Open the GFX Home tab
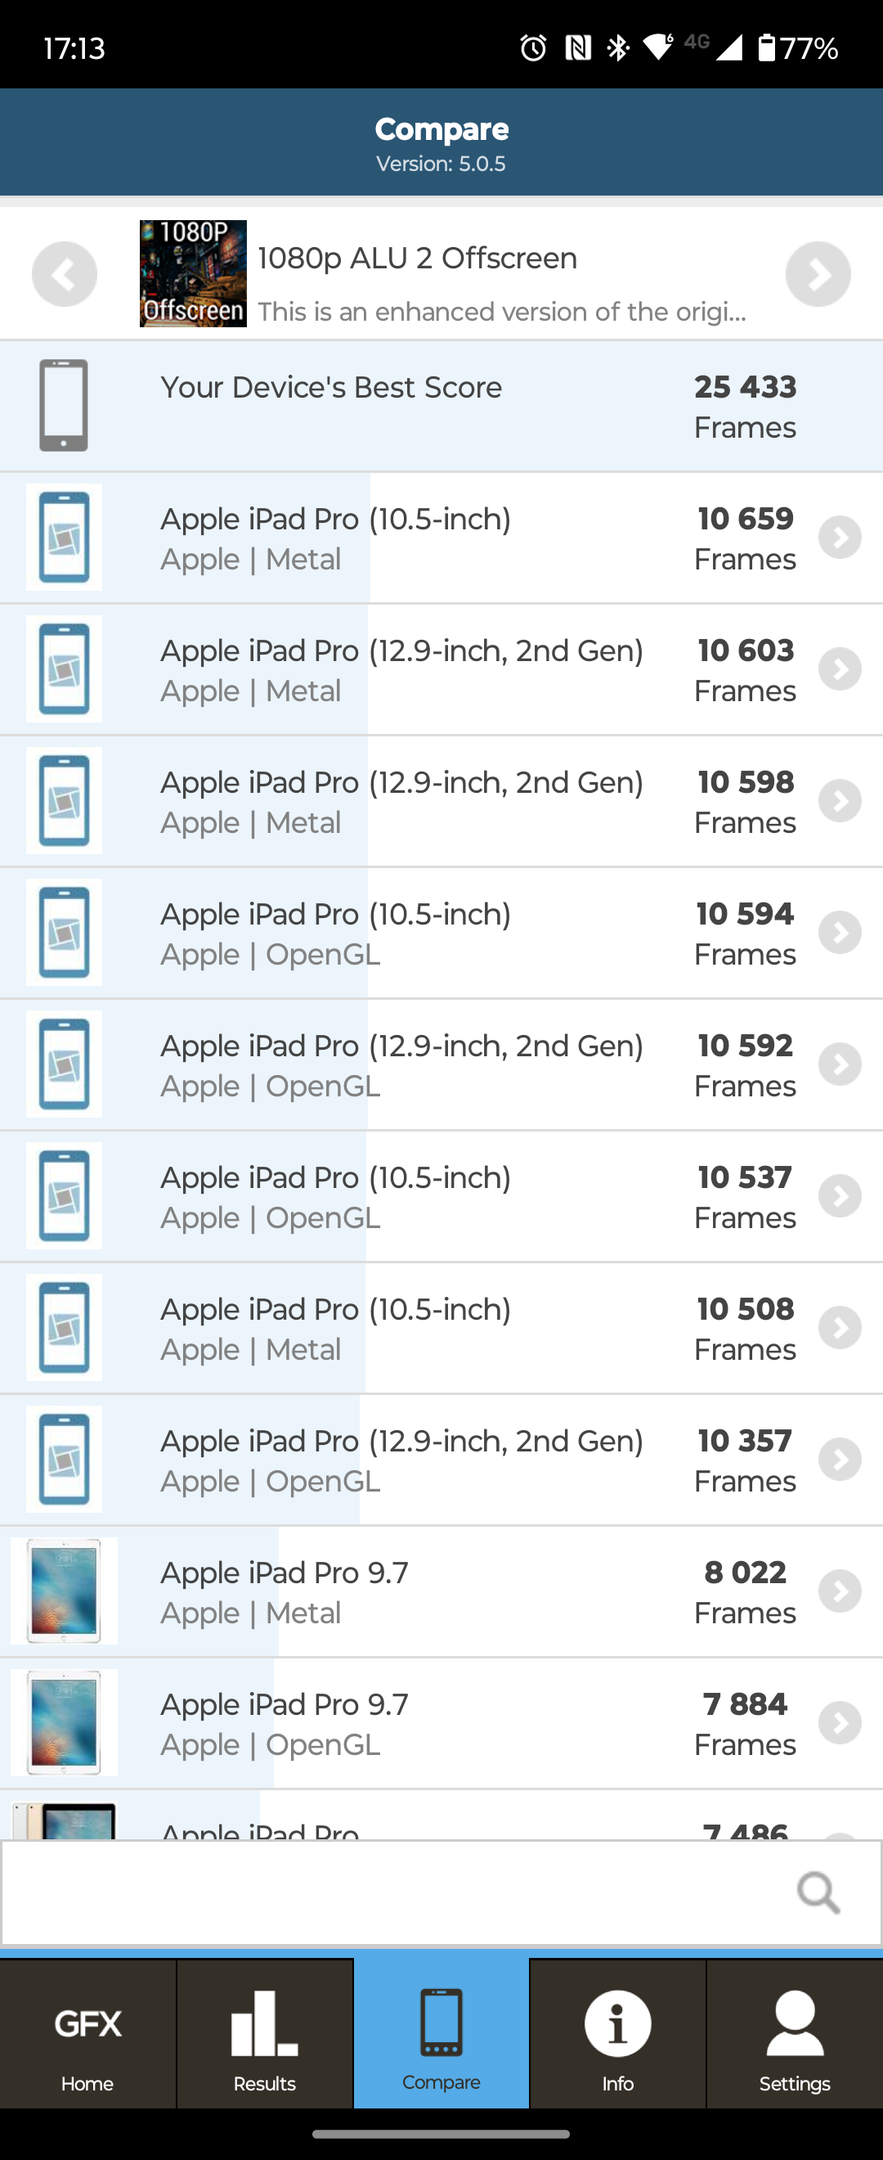 coord(88,2035)
